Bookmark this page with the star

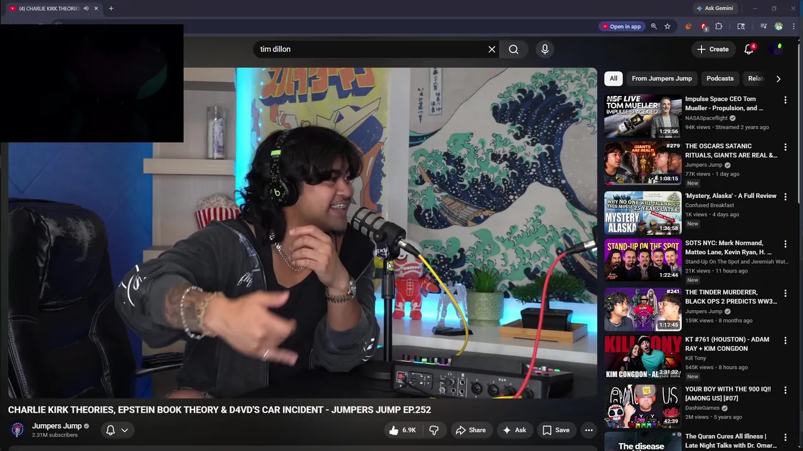[x=667, y=26]
